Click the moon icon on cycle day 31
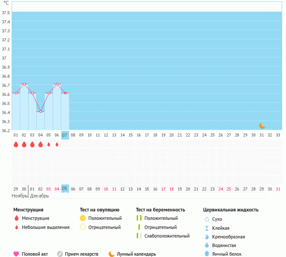This screenshot has width=286, height=257. click(x=262, y=125)
